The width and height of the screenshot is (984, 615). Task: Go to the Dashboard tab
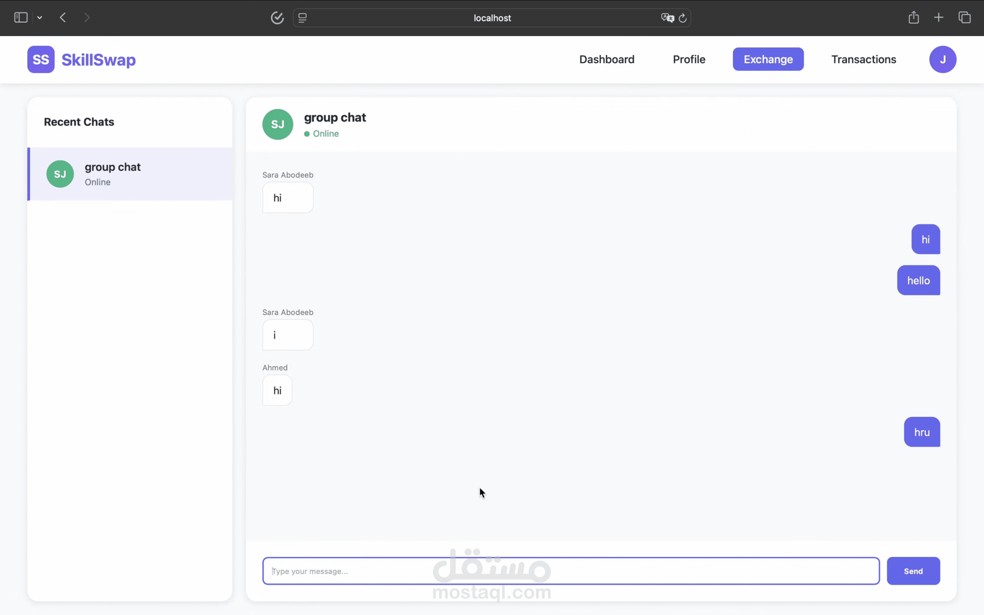pos(606,59)
